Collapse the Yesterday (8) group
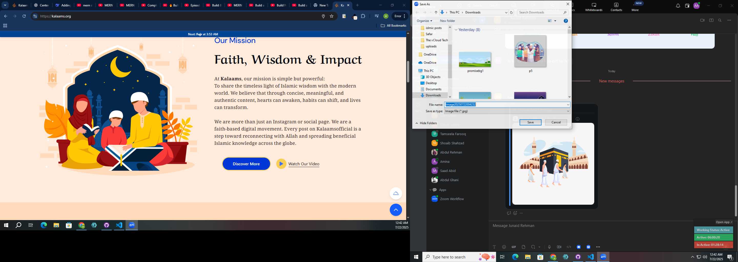738x262 pixels. pyautogui.click(x=456, y=30)
